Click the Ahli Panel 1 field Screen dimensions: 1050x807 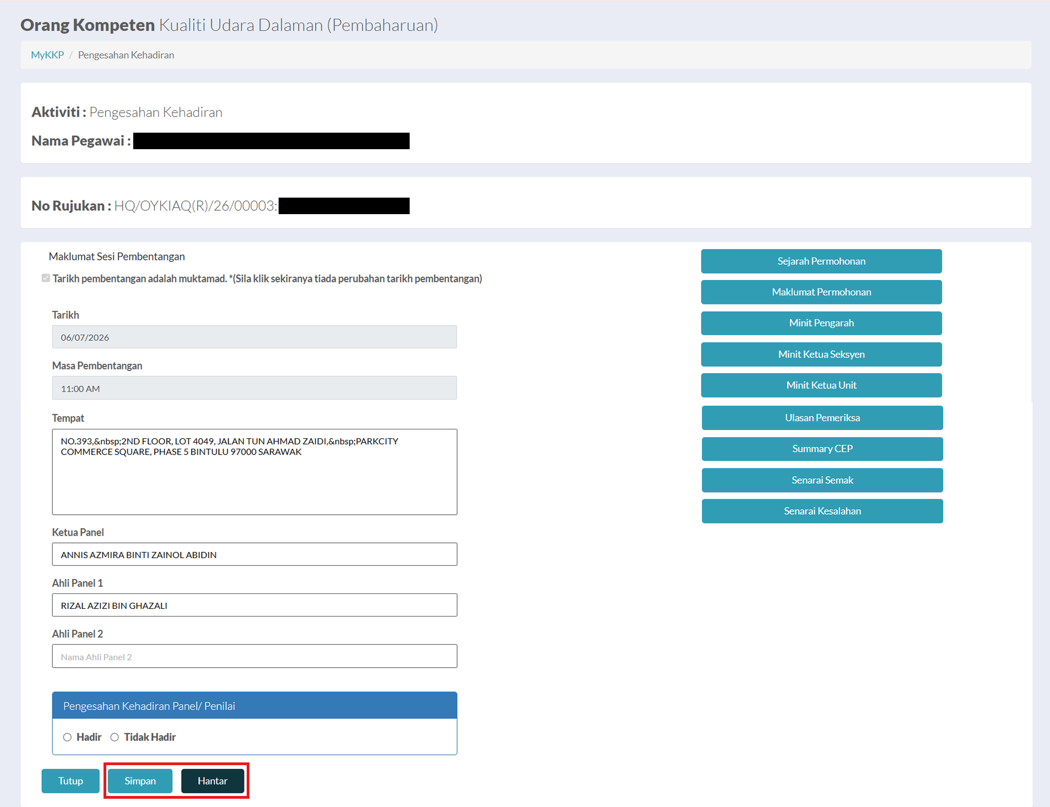pos(254,605)
